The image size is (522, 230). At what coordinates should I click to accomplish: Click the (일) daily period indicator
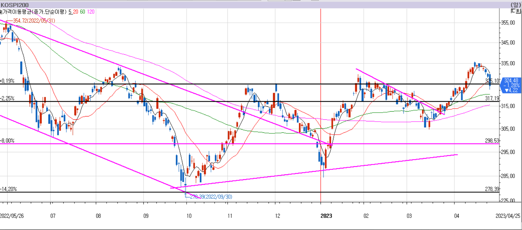[515, 5]
